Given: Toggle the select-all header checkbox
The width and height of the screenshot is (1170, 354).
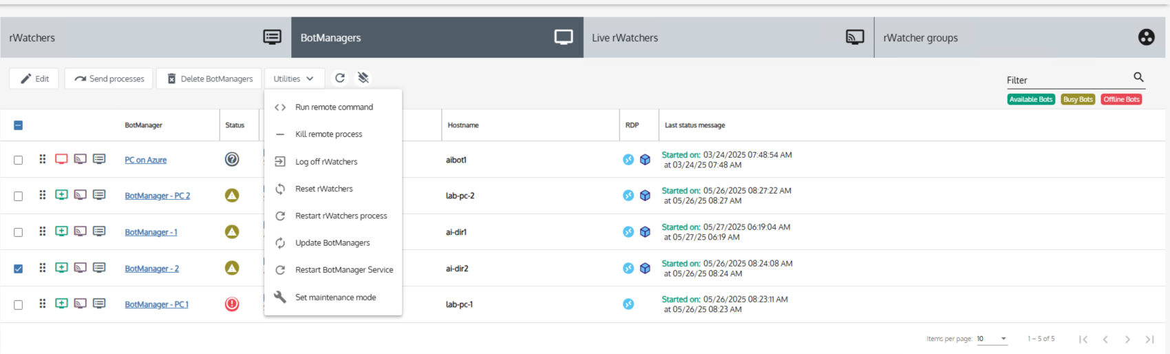Looking at the screenshot, I should point(19,125).
